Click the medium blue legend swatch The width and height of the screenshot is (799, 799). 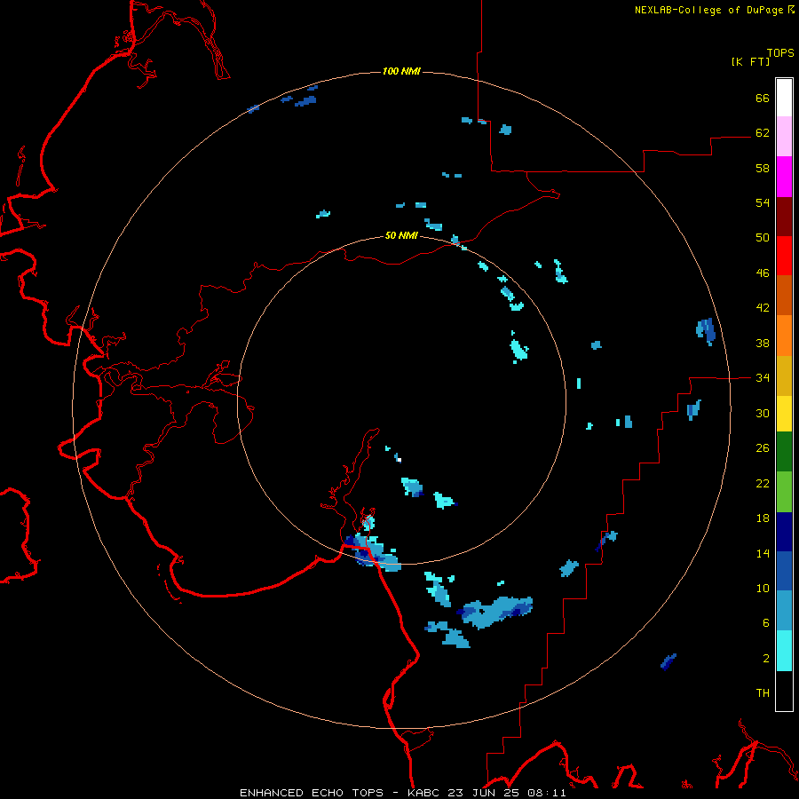click(x=784, y=571)
